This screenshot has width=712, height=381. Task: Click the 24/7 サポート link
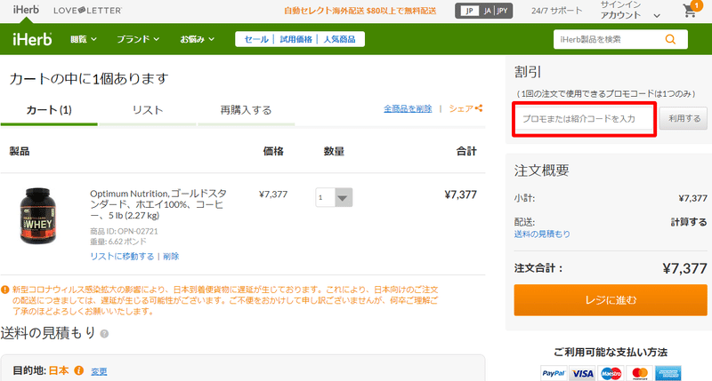pyautogui.click(x=557, y=11)
